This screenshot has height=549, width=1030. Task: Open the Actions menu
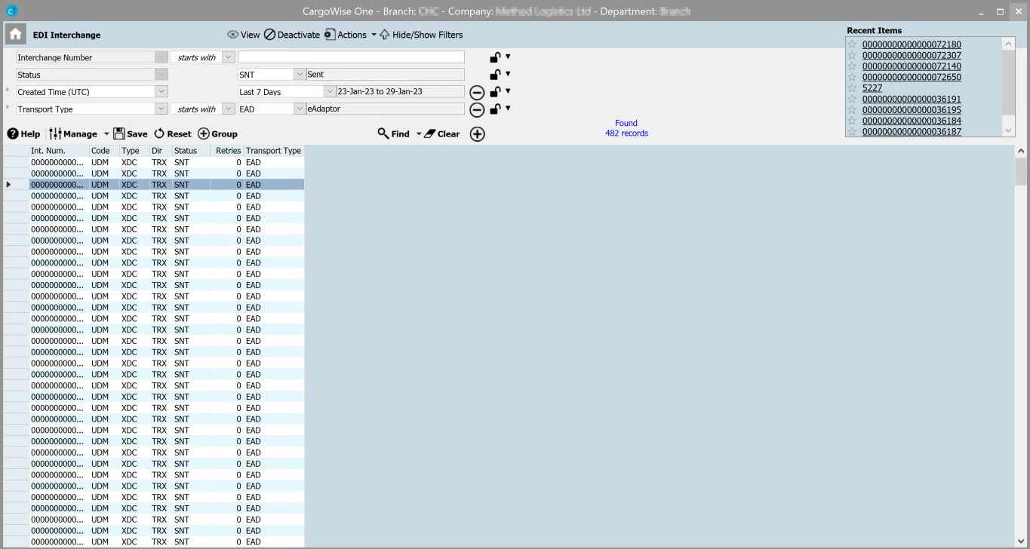[x=351, y=35]
